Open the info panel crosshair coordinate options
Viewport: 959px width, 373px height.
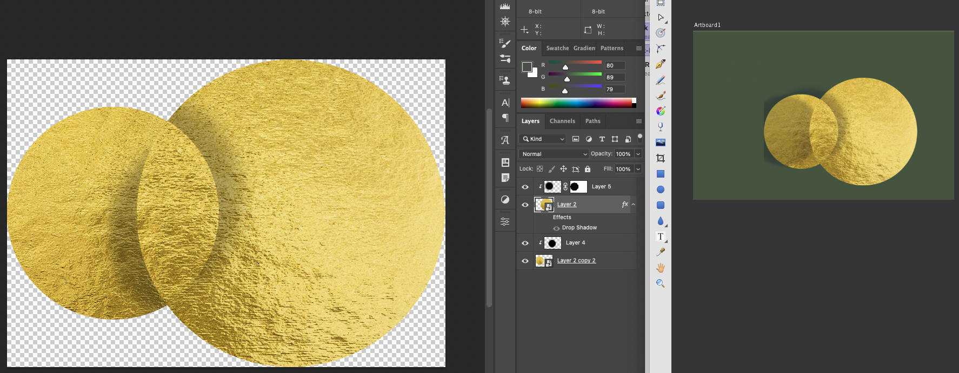pos(524,30)
